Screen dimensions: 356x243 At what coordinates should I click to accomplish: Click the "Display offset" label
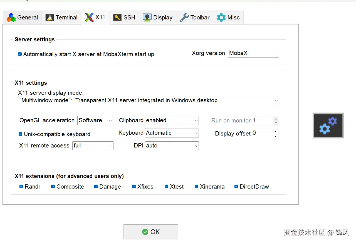233,134
